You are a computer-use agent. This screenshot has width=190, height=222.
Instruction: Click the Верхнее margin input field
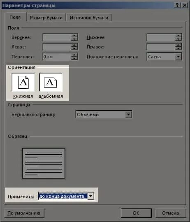[57, 37]
